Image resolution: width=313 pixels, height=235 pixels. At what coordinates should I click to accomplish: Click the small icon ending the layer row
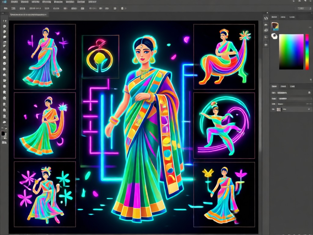point(309,109)
